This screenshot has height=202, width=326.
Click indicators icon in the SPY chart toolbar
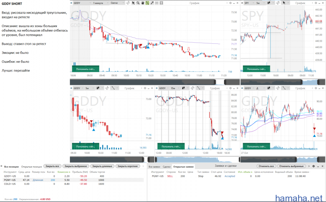point(278,3)
